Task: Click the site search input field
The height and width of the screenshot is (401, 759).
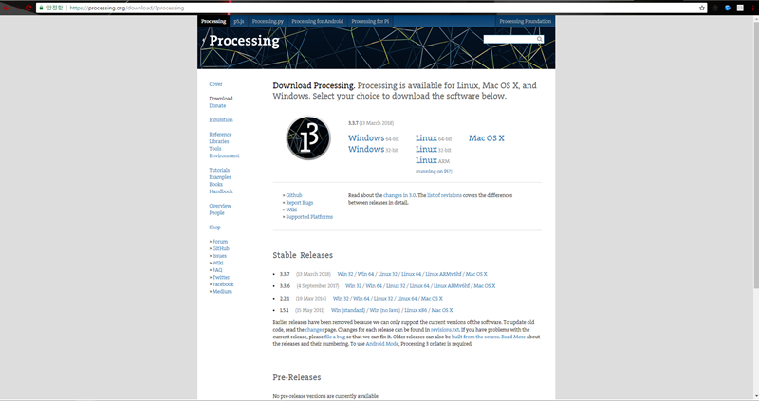Action: point(509,39)
